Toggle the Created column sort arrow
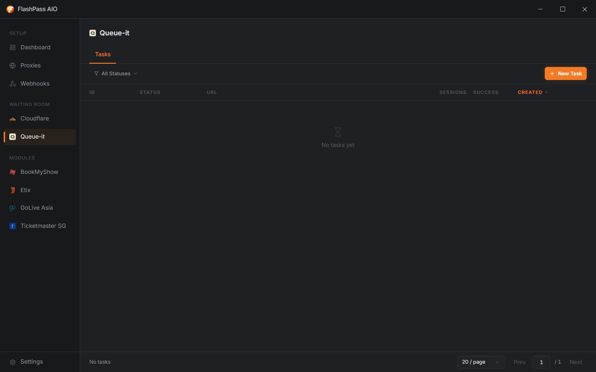Image resolution: width=596 pixels, height=372 pixels. [547, 93]
